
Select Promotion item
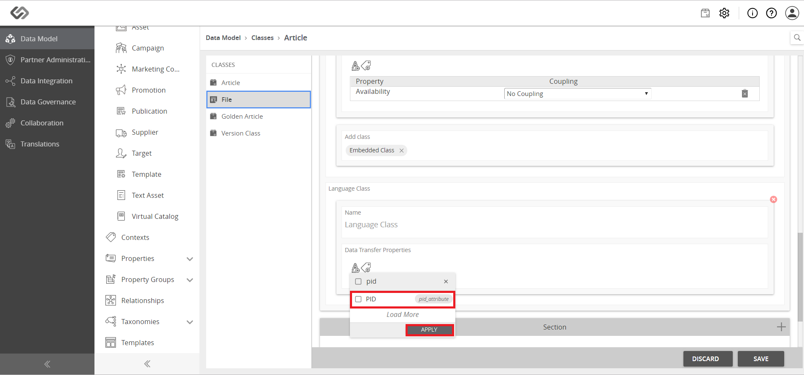click(147, 90)
